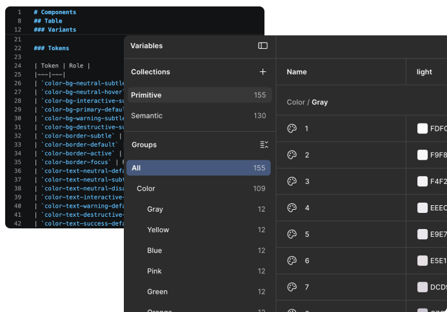Click the '| Token | Role |' line in editor

pos(62,66)
